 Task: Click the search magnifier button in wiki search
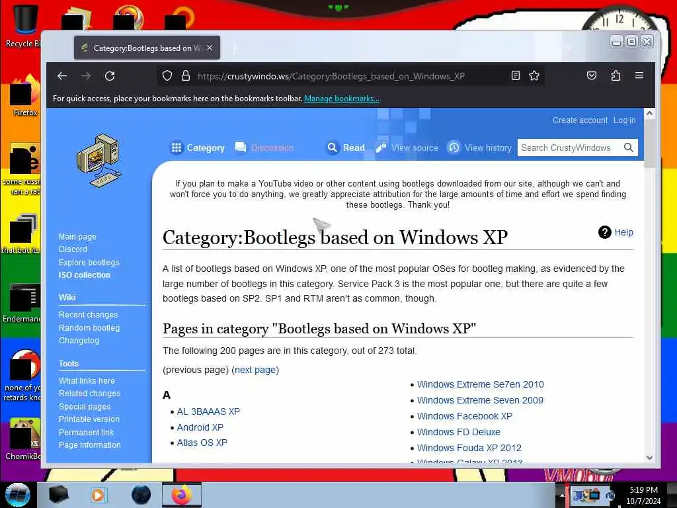click(629, 148)
